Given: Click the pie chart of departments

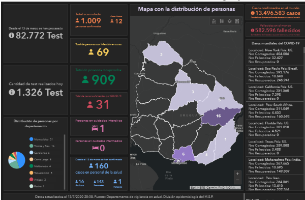Looking at the screenshot, I should point(17,160).
